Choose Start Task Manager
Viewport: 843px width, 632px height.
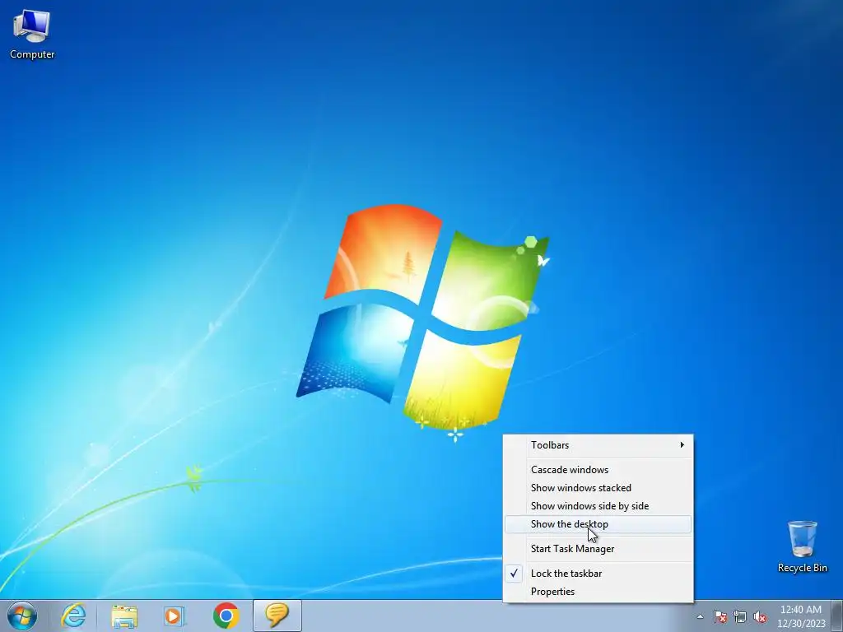click(598, 549)
